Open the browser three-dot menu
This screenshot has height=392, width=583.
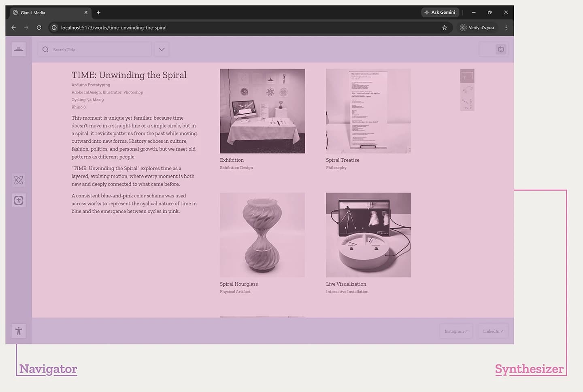point(506,28)
